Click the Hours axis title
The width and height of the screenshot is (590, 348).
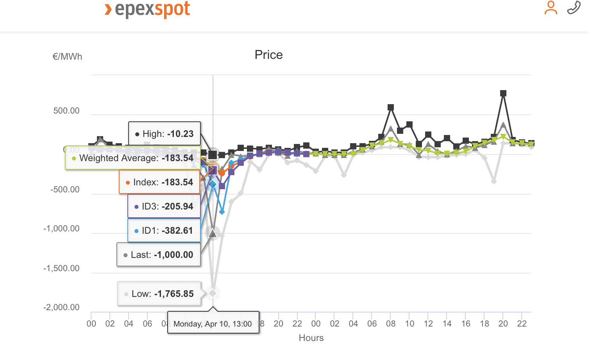(x=311, y=338)
